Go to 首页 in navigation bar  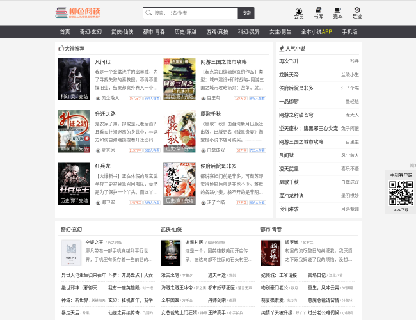65,32
